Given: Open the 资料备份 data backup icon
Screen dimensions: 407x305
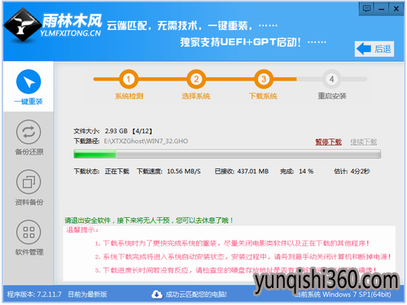Looking at the screenshot, I should (28, 182).
